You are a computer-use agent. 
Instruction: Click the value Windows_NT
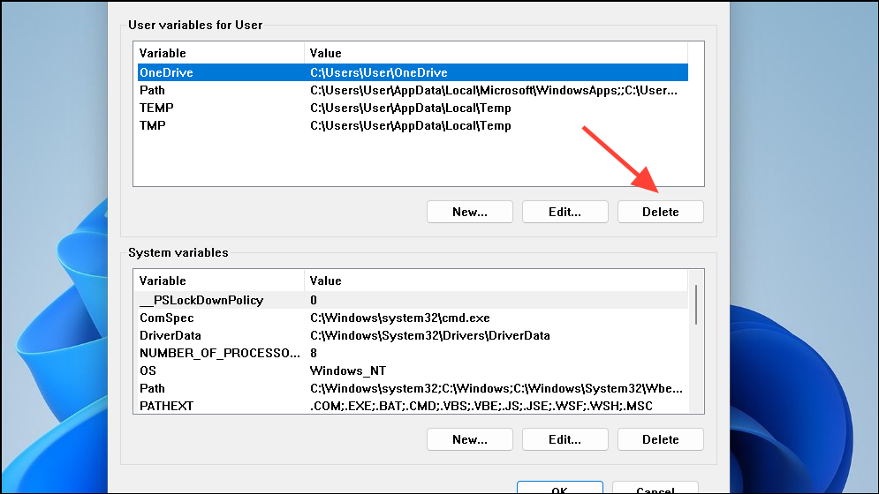point(347,370)
